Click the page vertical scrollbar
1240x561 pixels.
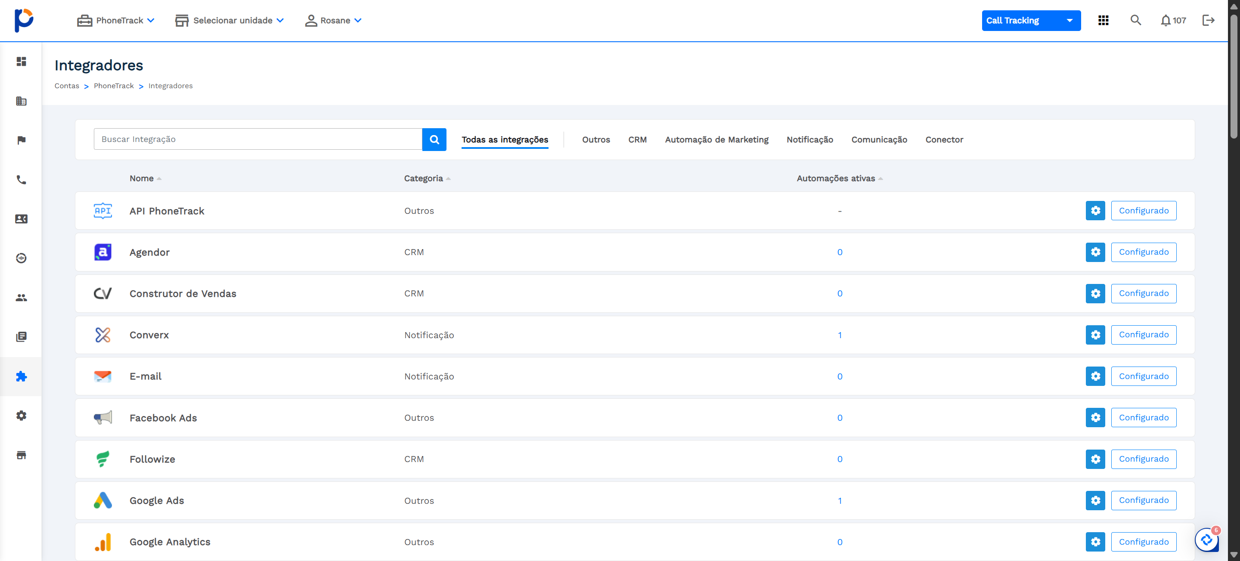tap(1234, 77)
